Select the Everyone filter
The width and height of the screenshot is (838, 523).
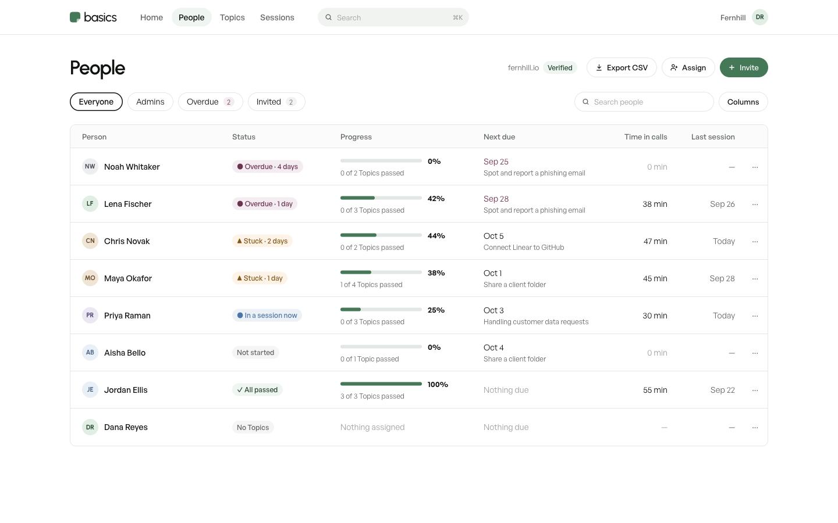click(96, 102)
